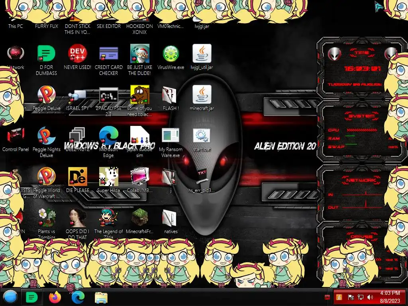Click the Java update tray icon

click(x=339, y=297)
